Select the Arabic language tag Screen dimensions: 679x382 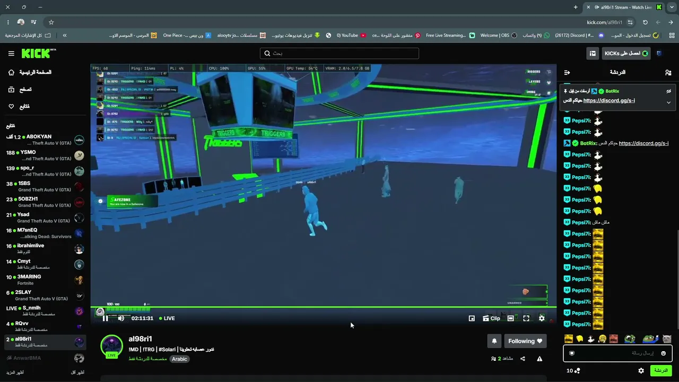(179, 359)
